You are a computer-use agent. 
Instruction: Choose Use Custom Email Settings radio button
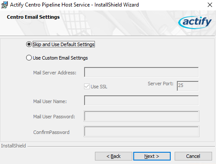click(29, 58)
